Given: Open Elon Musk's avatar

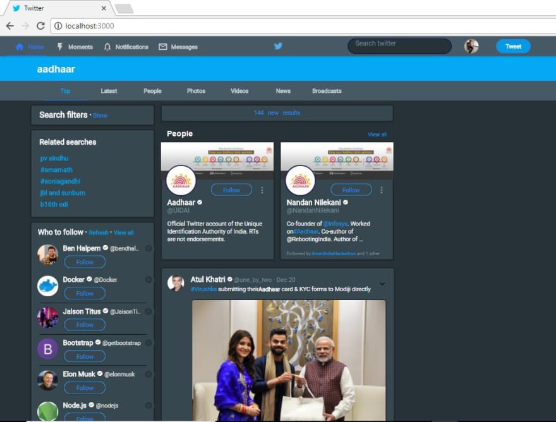Looking at the screenshot, I should pos(48,380).
